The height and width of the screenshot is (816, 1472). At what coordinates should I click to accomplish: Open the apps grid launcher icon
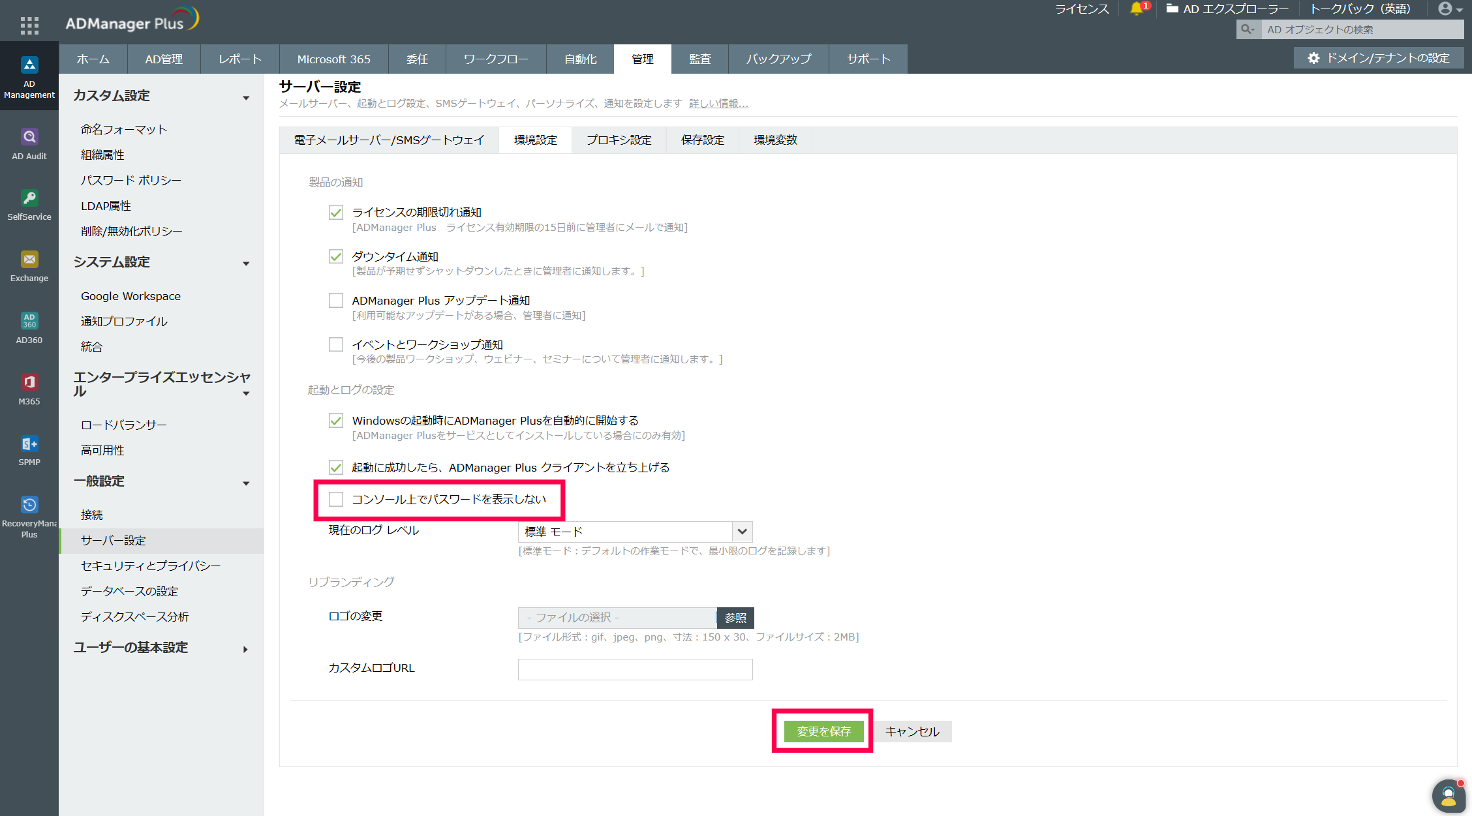point(29,25)
